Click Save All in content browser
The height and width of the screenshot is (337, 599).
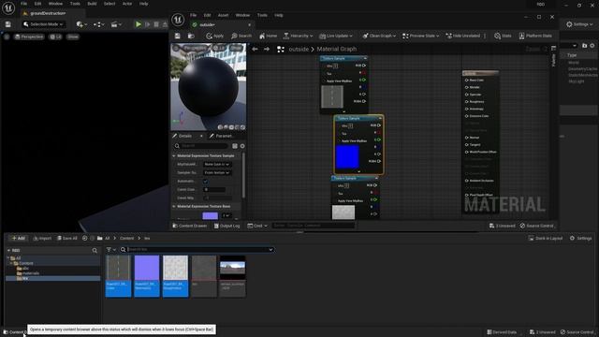67,238
